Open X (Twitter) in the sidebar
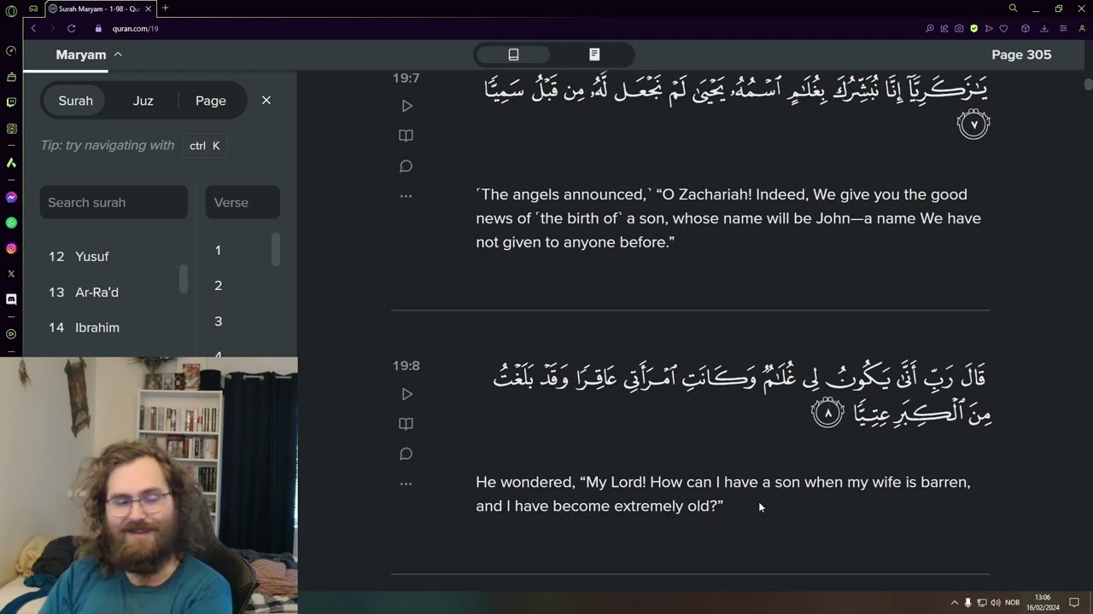1093x614 pixels. tap(11, 274)
